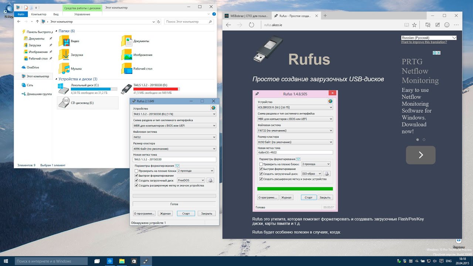Click the select ISO image disc icon in Rufus 2.1.649
The height and width of the screenshot is (266, 473).
[210, 180]
